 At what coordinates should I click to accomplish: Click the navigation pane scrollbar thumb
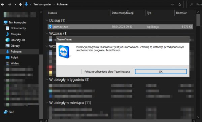[x=41, y=87]
